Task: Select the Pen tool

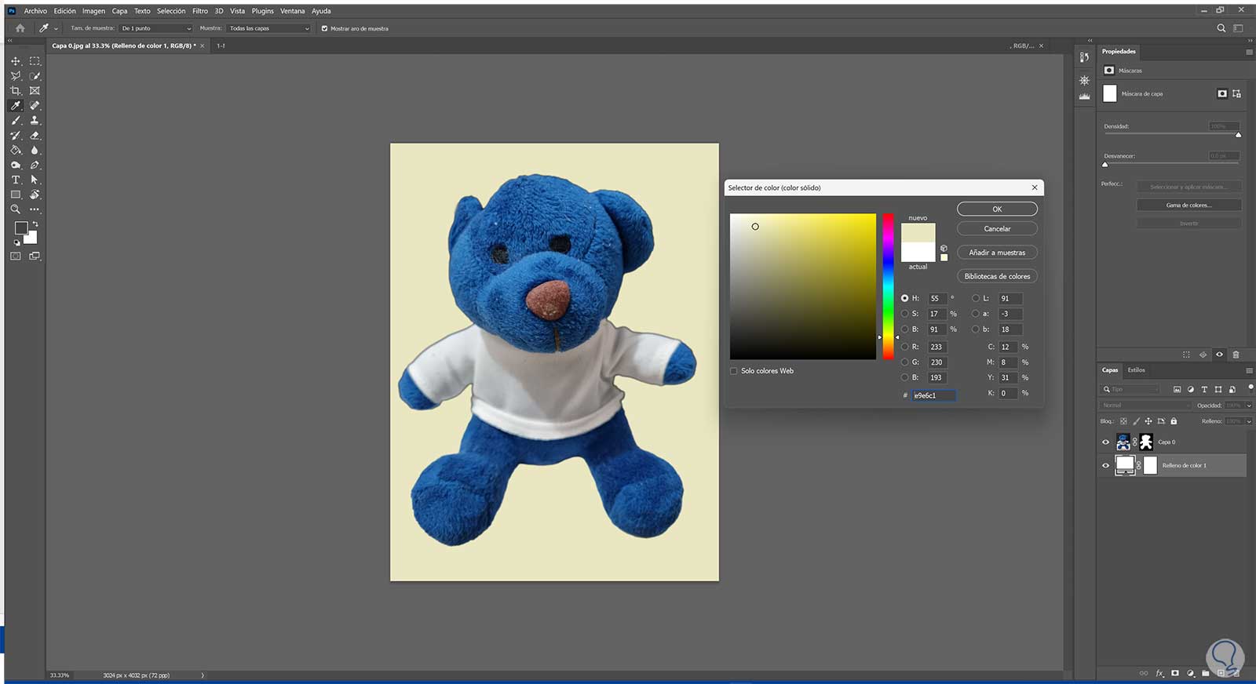Action: pos(35,166)
